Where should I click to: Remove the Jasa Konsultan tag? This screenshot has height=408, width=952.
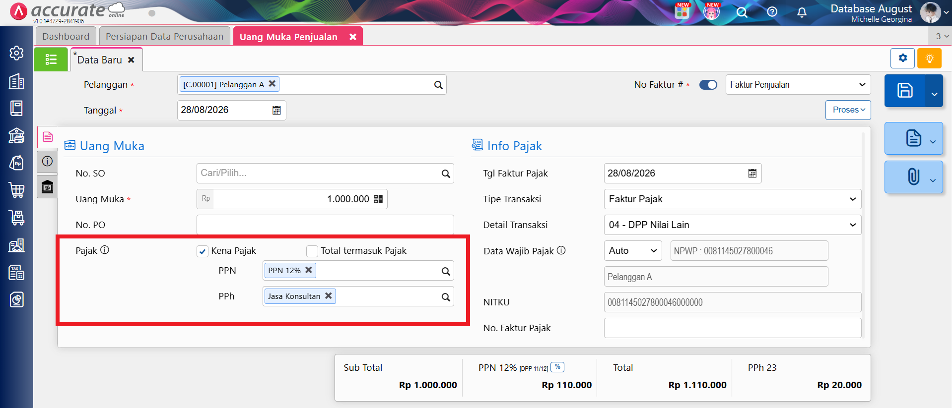pyautogui.click(x=328, y=295)
